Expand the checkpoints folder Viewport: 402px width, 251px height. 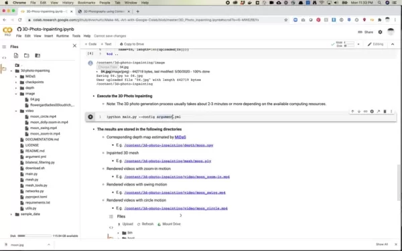16,82
